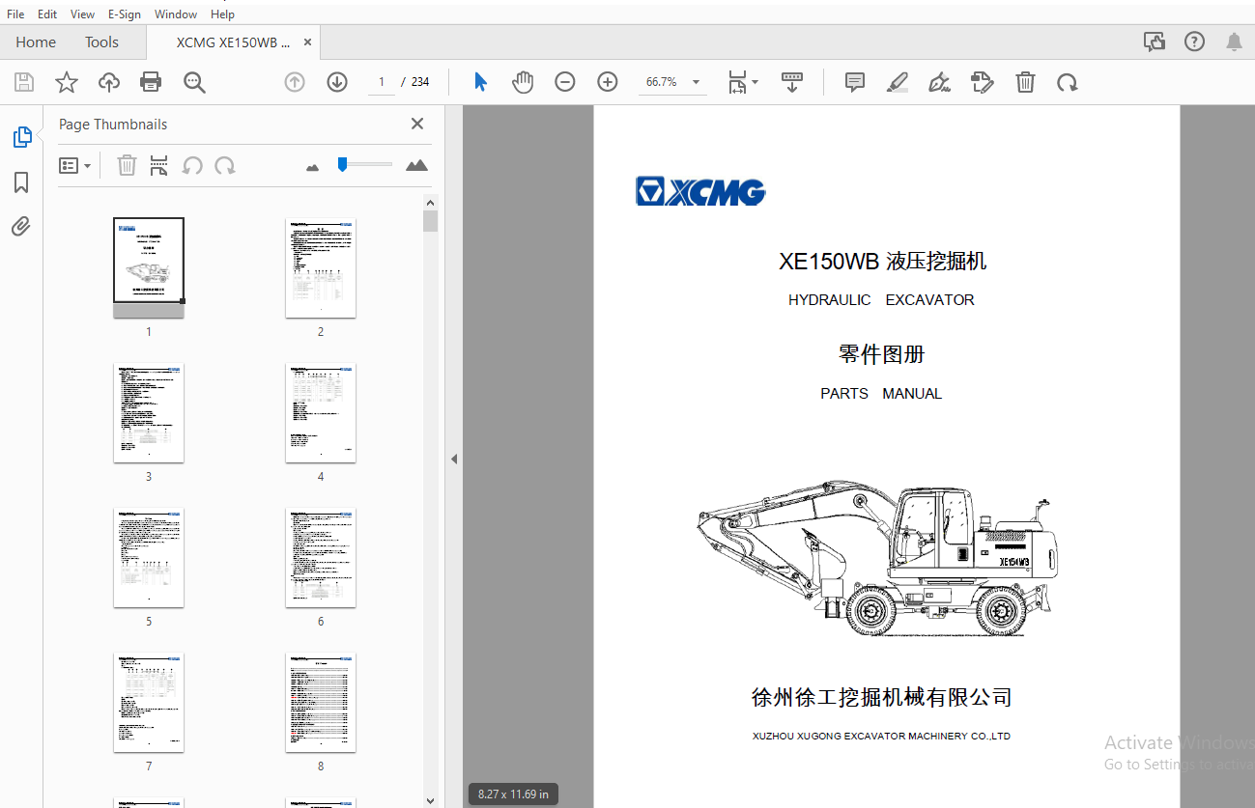The width and height of the screenshot is (1255, 808).
Task: Switch to the Tools tab
Action: [101, 42]
